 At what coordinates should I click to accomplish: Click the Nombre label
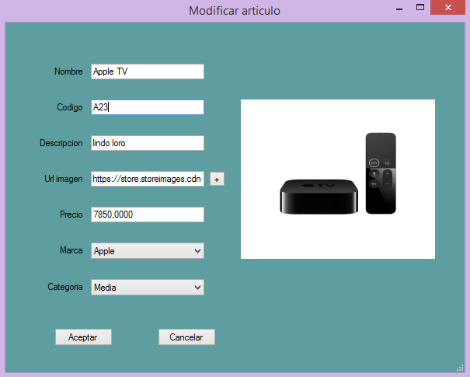(x=68, y=72)
